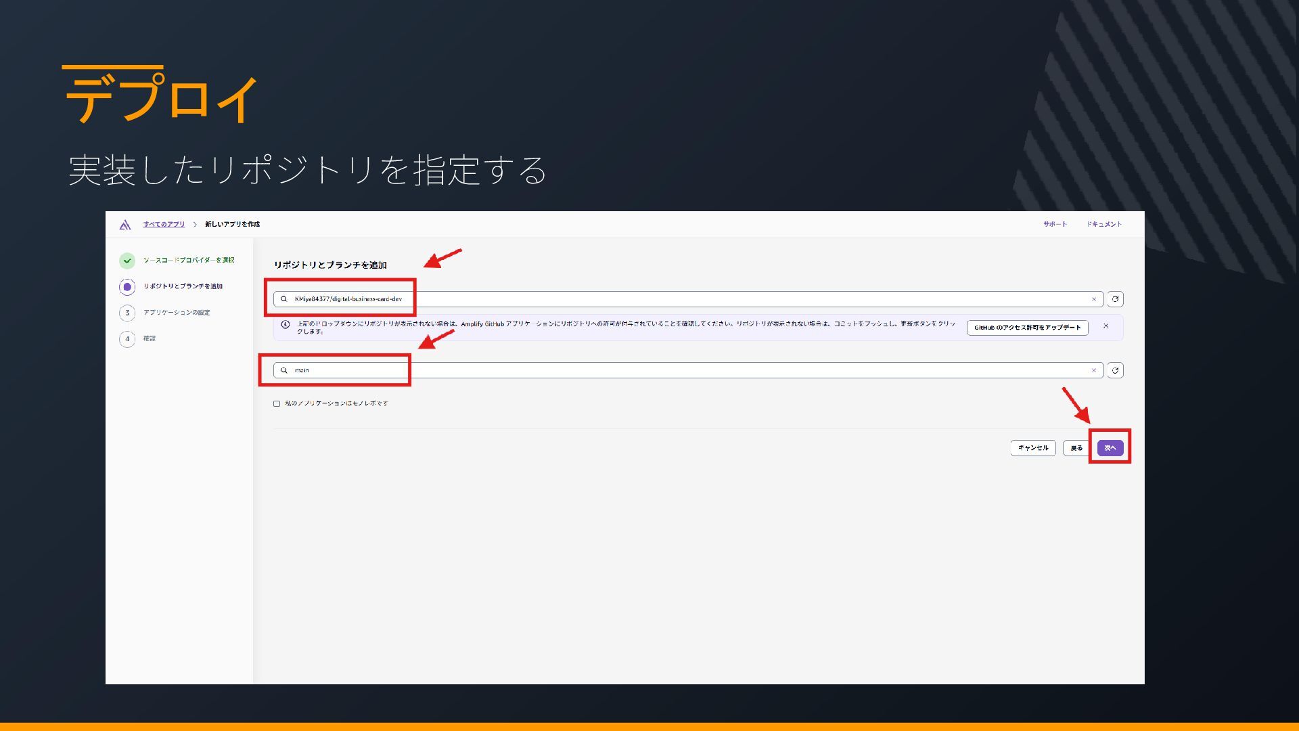The image size is (1299, 731).
Task: Select ソースコードプロバイダーを選択 step
Action: click(x=189, y=261)
